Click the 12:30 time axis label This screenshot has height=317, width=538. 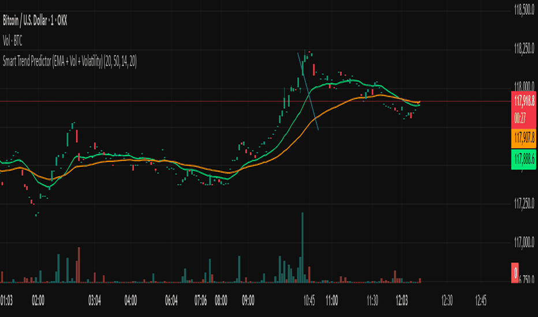coord(447,301)
